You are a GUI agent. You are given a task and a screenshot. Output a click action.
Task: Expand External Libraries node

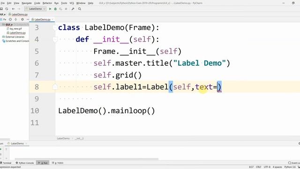(13, 37)
